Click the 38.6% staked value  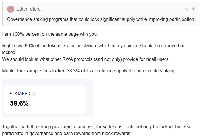(19, 103)
